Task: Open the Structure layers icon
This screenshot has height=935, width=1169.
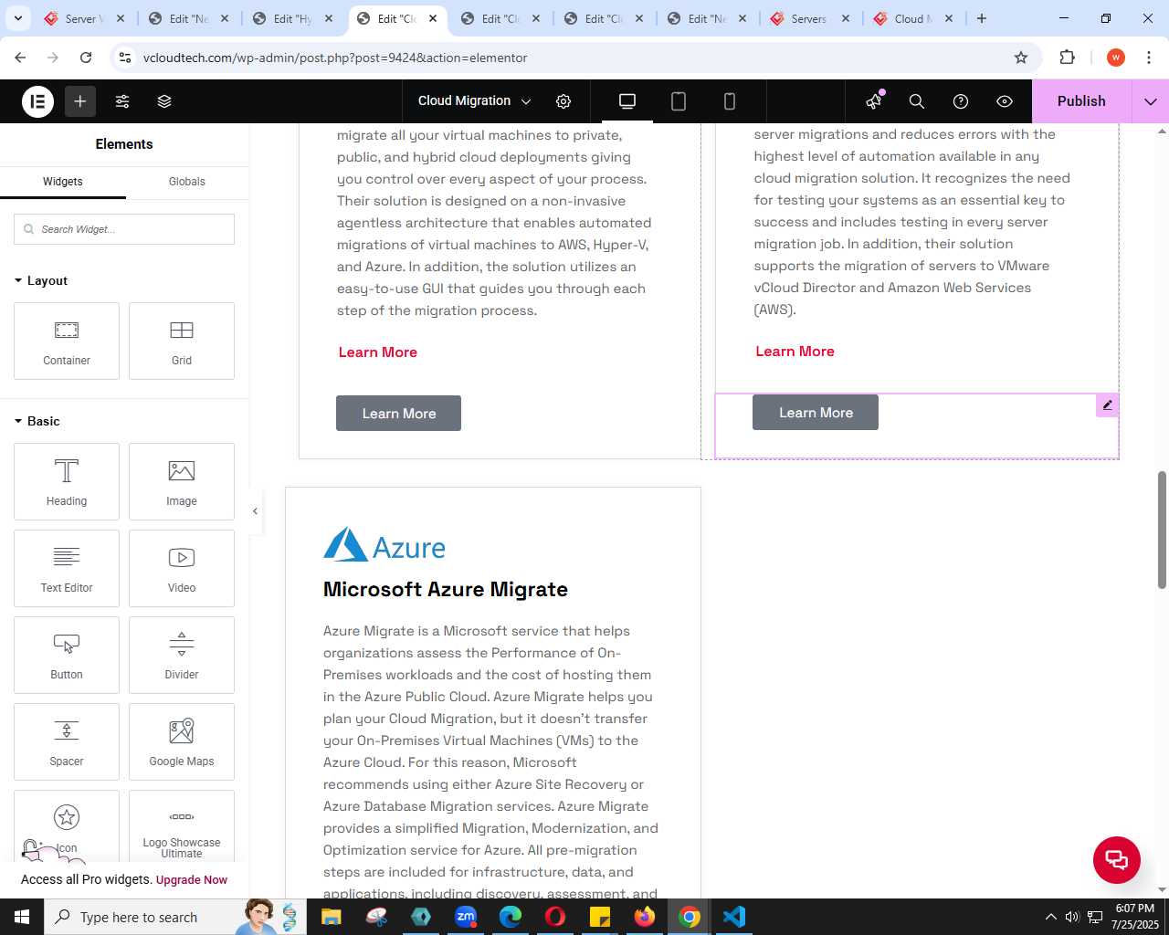Action: pyautogui.click(x=164, y=101)
